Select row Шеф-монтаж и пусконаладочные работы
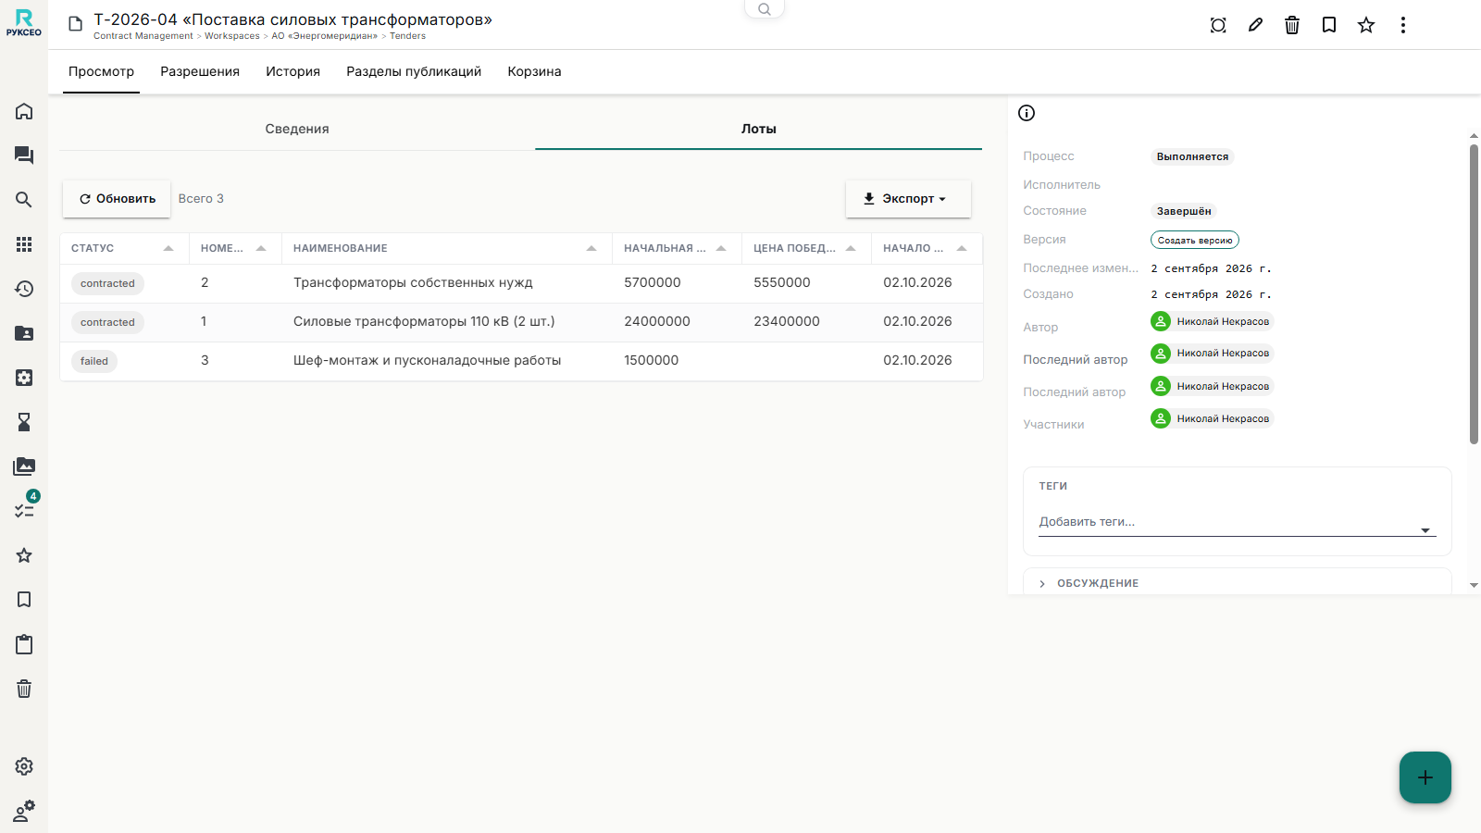Viewport: 1481px width, 833px height. (521, 361)
